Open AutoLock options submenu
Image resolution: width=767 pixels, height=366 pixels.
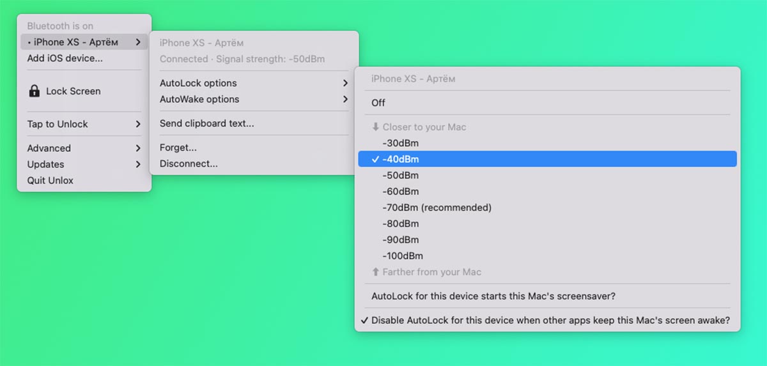(x=254, y=83)
